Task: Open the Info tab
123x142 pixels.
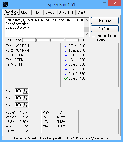Action: 38,12
